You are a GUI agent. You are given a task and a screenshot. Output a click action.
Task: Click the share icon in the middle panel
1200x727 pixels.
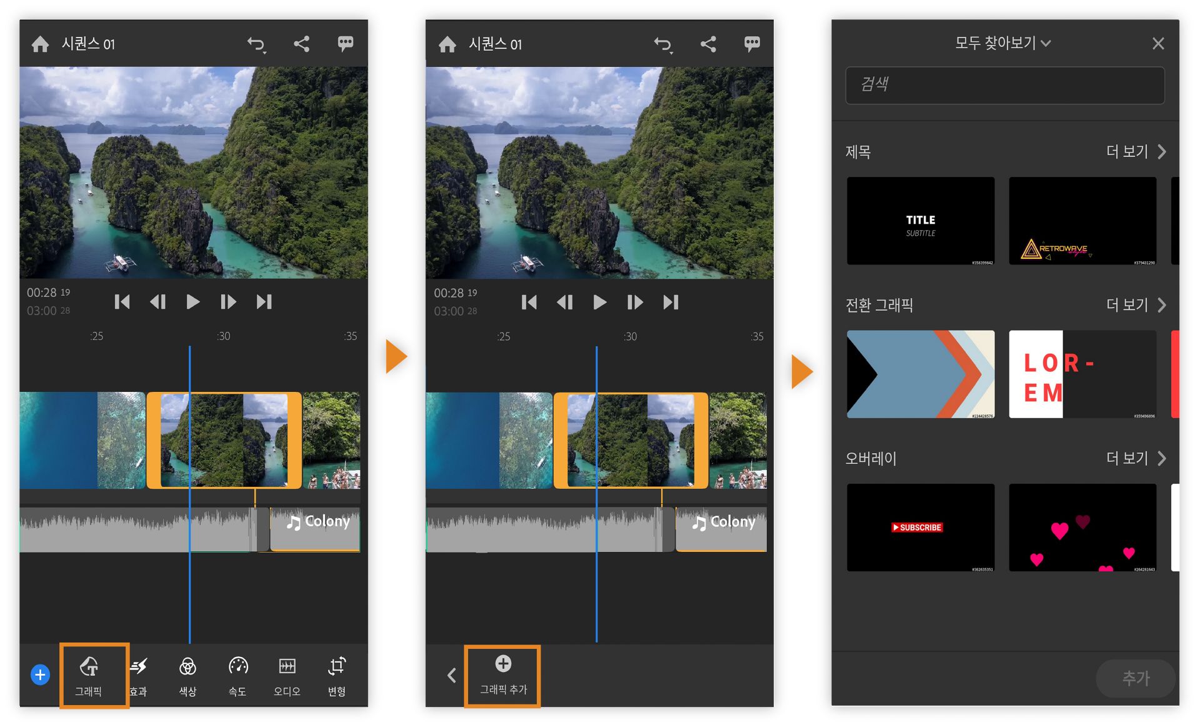tap(708, 44)
